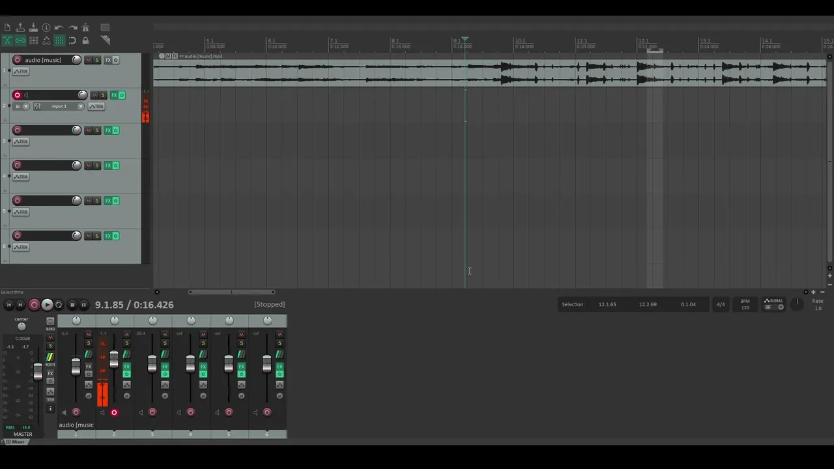Image resolution: width=834 pixels, height=469 pixels.
Task: Click the New Project toolbar icon
Action: [7, 27]
